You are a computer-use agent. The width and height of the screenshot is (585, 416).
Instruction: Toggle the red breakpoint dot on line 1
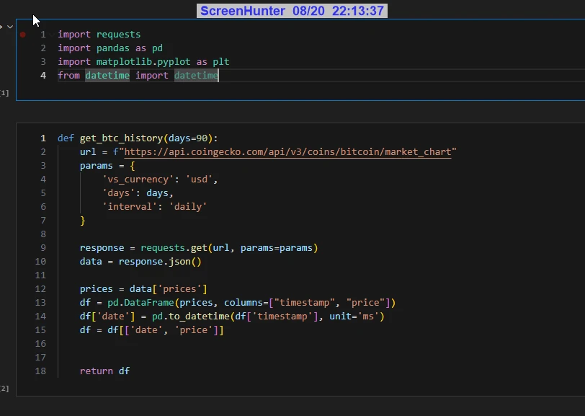click(x=23, y=35)
